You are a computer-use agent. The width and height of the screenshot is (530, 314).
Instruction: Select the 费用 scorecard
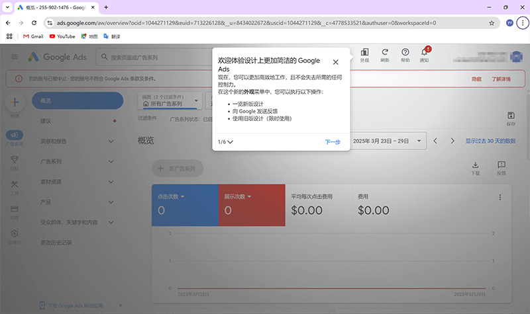[386, 205]
